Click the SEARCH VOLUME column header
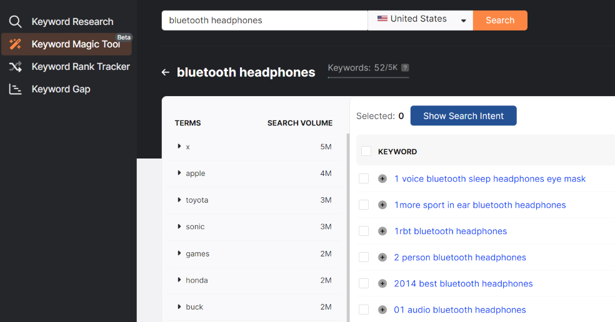Image resolution: width=615 pixels, height=322 pixels. [x=299, y=123]
